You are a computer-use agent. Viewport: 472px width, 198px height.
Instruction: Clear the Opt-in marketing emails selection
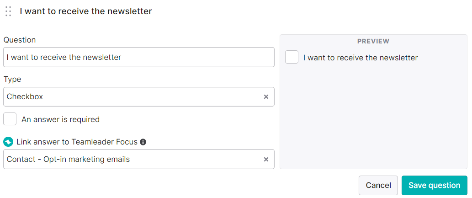(x=266, y=160)
